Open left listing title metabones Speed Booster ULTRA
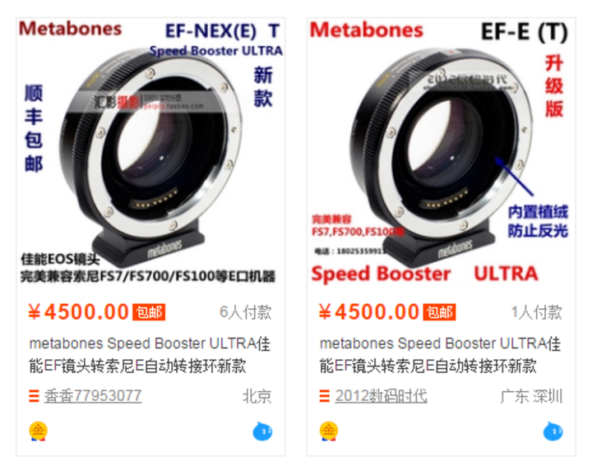 [x=150, y=355]
